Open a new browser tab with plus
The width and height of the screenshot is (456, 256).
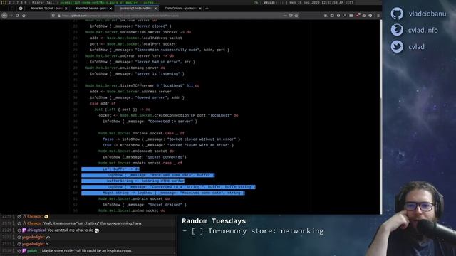tap(207, 9)
